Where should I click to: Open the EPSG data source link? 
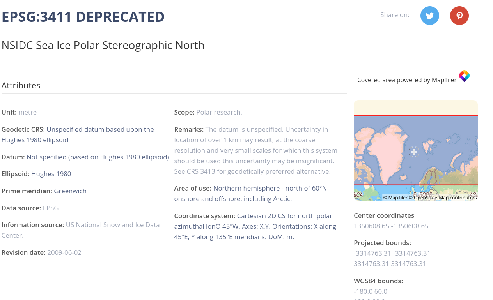click(51, 208)
